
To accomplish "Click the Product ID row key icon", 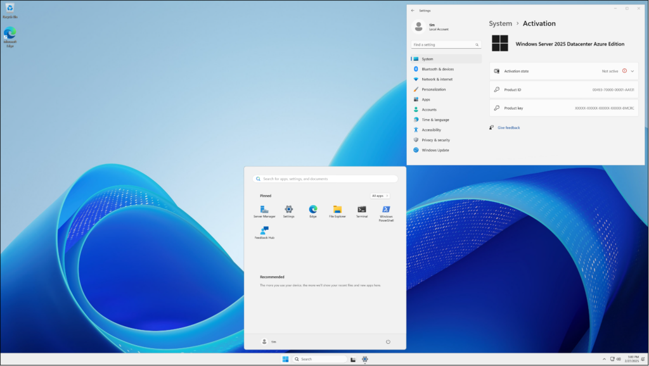I will [497, 89].
